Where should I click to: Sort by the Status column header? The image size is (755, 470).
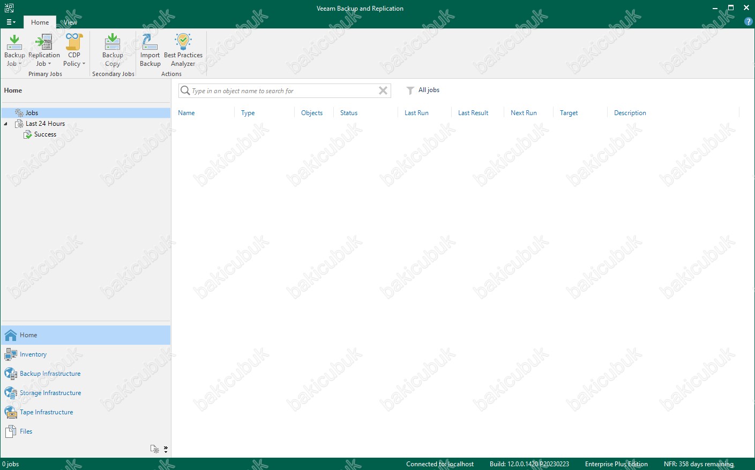349,113
